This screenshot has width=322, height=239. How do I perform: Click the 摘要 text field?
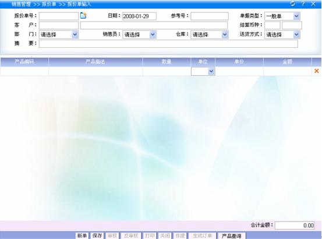point(168,44)
